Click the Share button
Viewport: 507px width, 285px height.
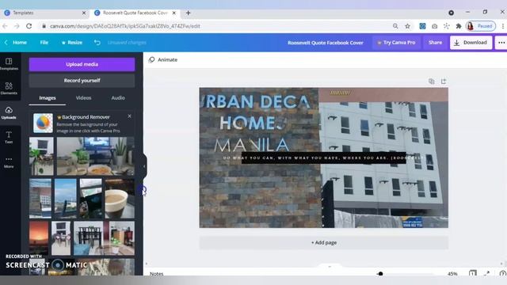(x=435, y=42)
